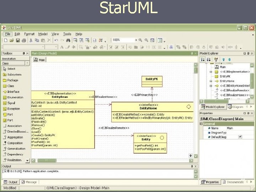The image size is (256, 192).
Task: Click the Find binoculars icon
Action: point(68,40)
